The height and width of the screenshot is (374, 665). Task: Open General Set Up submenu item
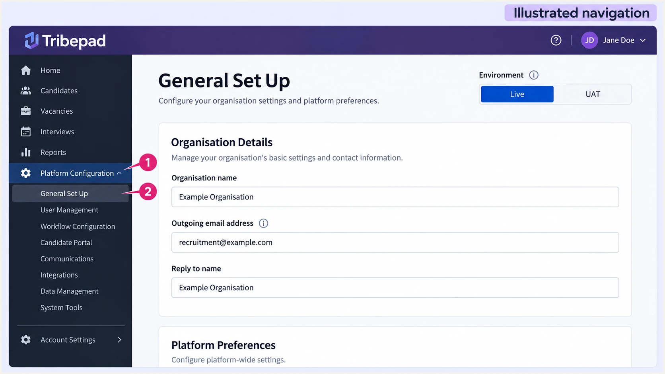(x=70, y=194)
